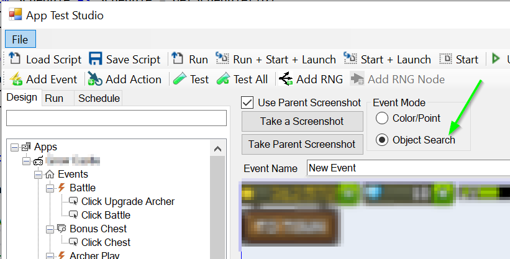This screenshot has height=259, width=510.
Task: Select the Click Chest row
Action: click(x=106, y=242)
